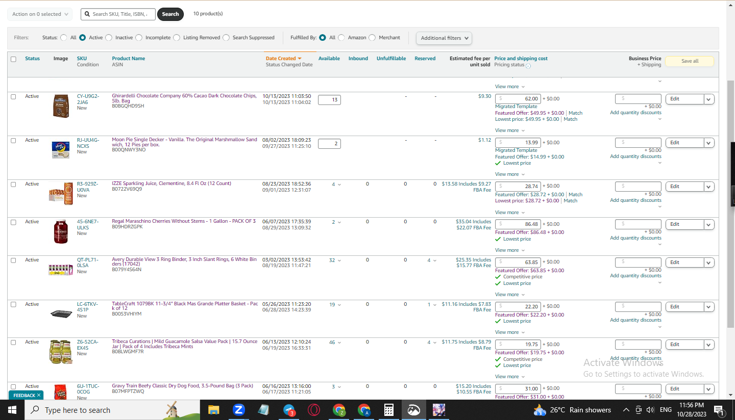Check the select-all checkbox in the table header
The height and width of the screenshot is (420, 735).
pyautogui.click(x=13, y=59)
